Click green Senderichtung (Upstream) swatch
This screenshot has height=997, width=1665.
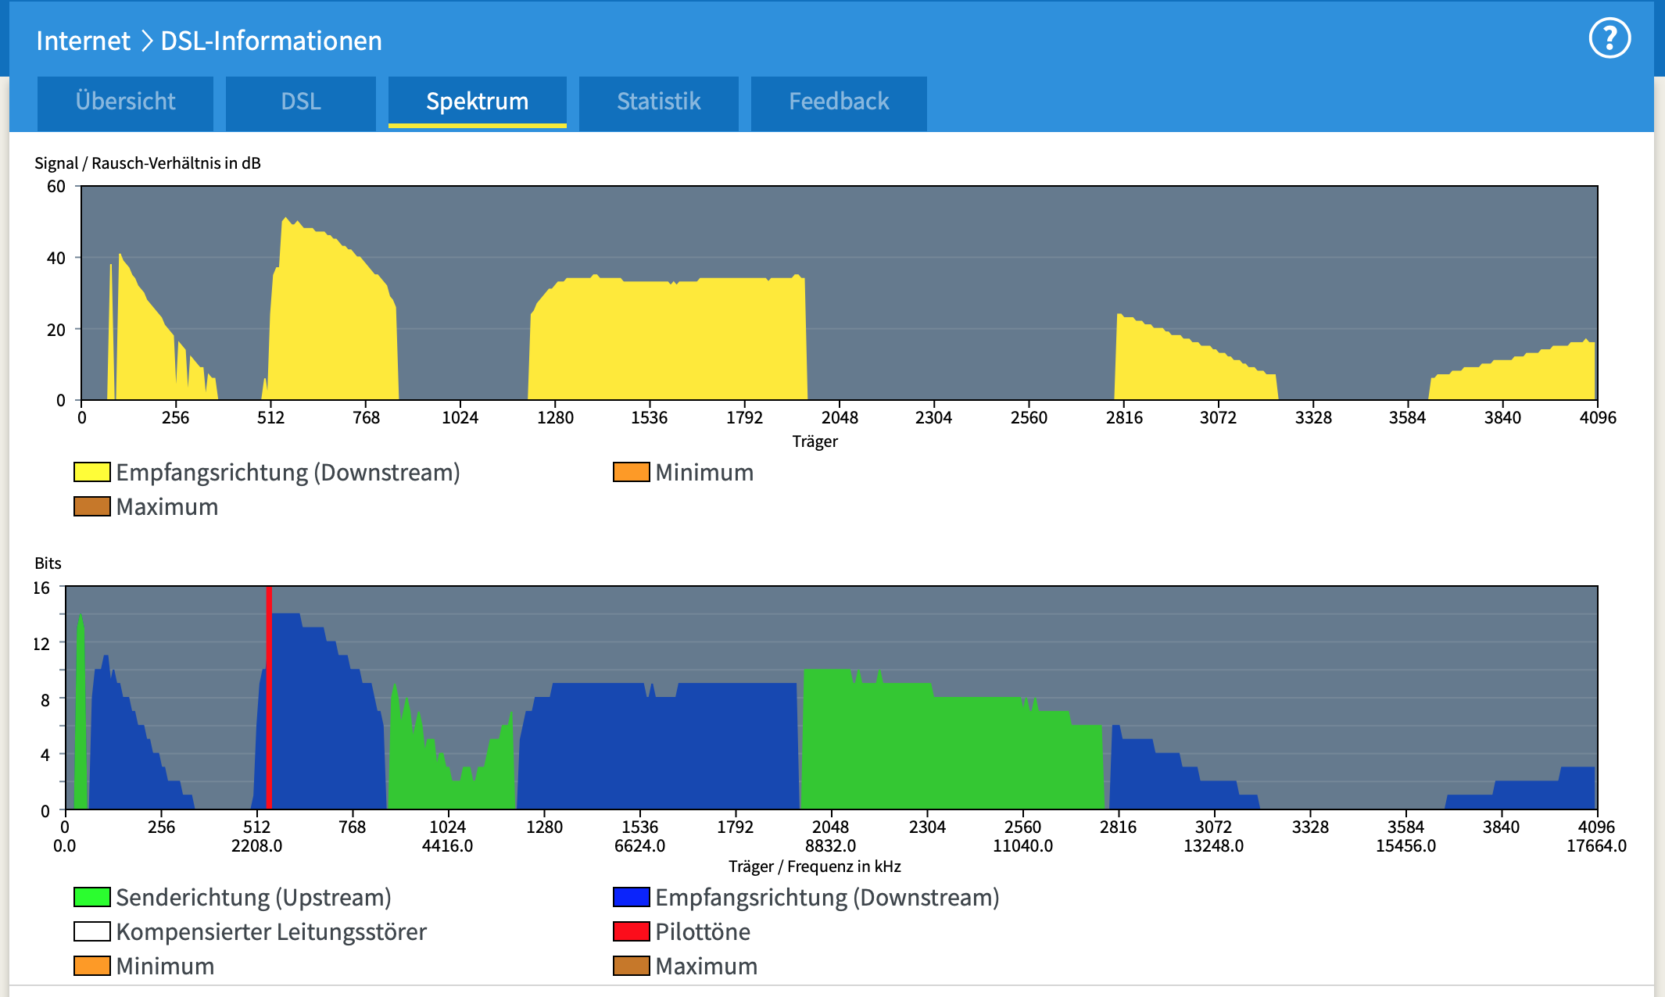[x=91, y=897]
